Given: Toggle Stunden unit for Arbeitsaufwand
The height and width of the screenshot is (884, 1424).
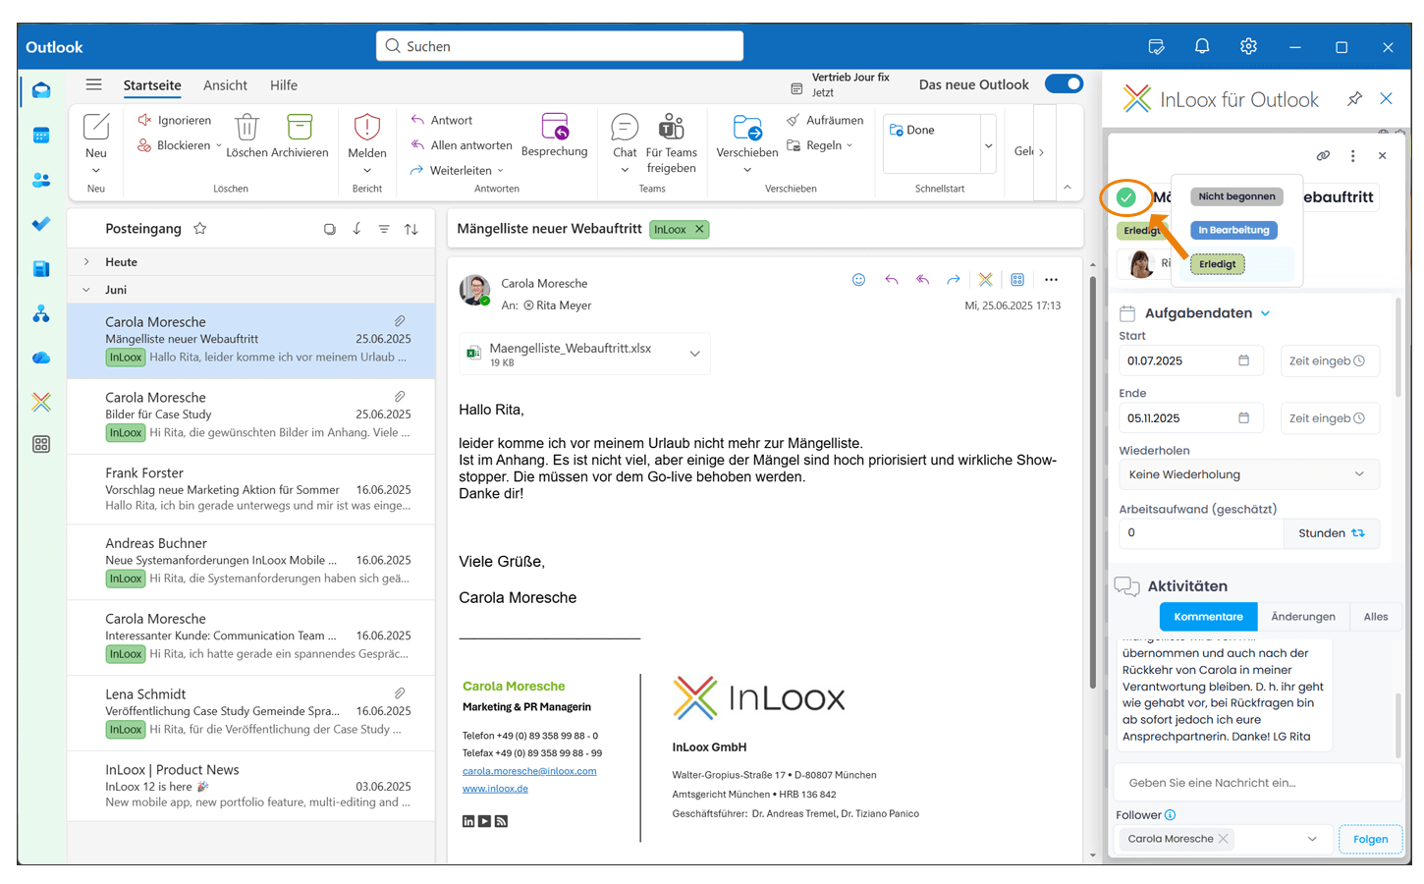Looking at the screenshot, I should [1331, 533].
